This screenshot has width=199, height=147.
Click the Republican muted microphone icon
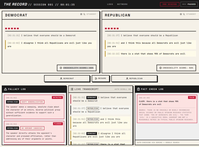(x=184, y=14)
